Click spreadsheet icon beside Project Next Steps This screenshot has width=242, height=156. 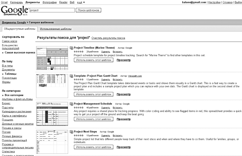point(71,132)
